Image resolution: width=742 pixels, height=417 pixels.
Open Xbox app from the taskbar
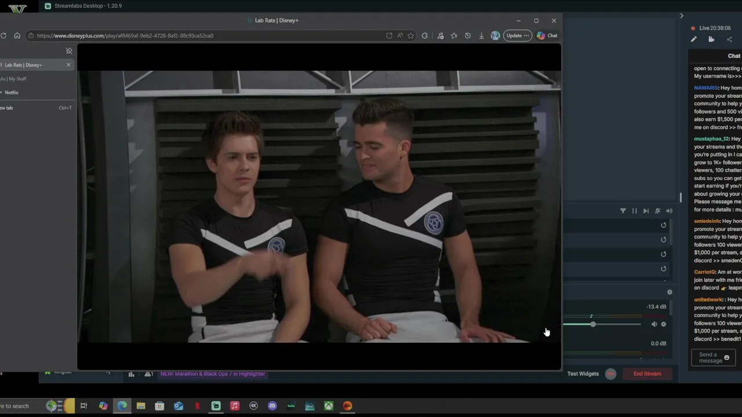point(328,406)
